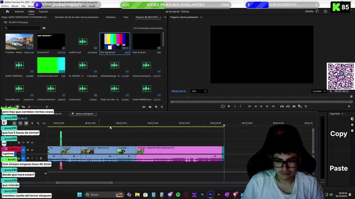Toggle V2 track output eye
This screenshot has height=199, width=355.
click(32, 143)
